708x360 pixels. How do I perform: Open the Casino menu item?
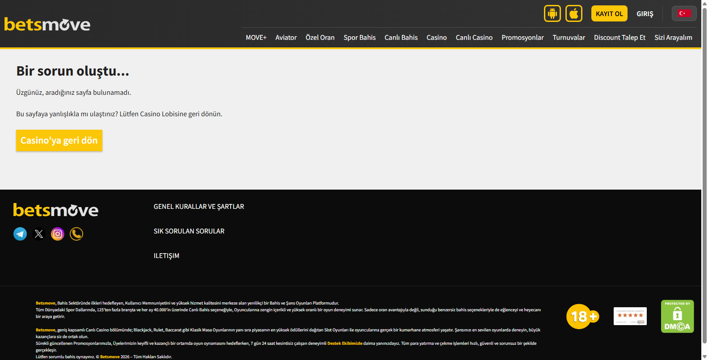coord(437,38)
